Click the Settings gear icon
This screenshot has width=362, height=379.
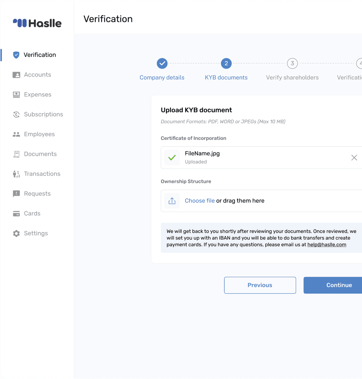point(16,234)
